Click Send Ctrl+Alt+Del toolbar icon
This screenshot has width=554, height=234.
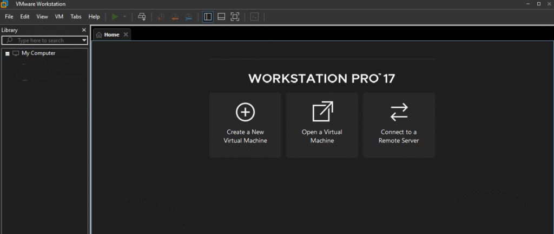142,17
